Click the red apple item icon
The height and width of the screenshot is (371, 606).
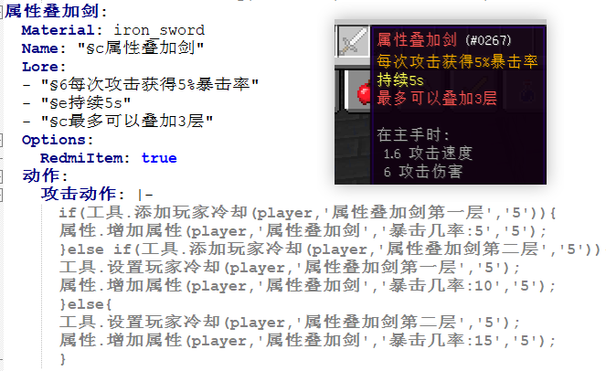click(363, 93)
